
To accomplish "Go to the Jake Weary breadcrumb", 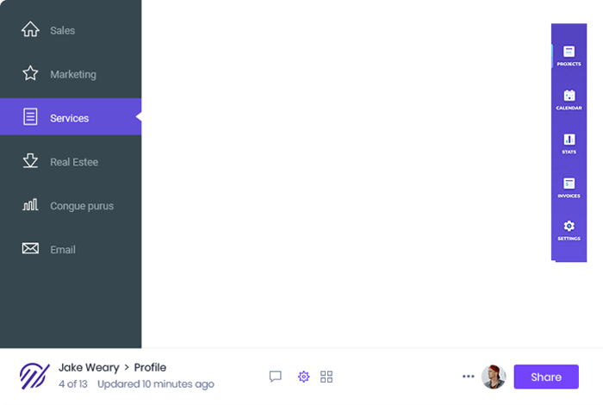I will [89, 368].
